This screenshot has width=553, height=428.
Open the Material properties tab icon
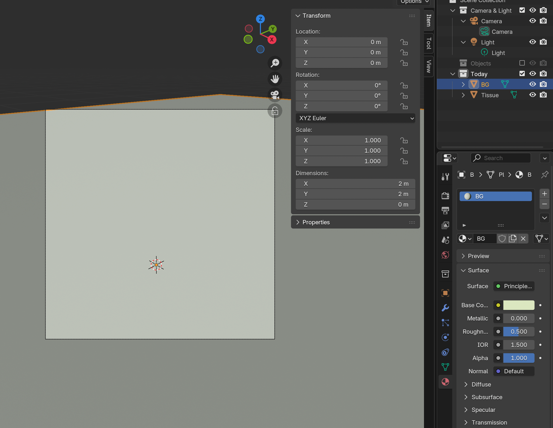[x=445, y=382]
